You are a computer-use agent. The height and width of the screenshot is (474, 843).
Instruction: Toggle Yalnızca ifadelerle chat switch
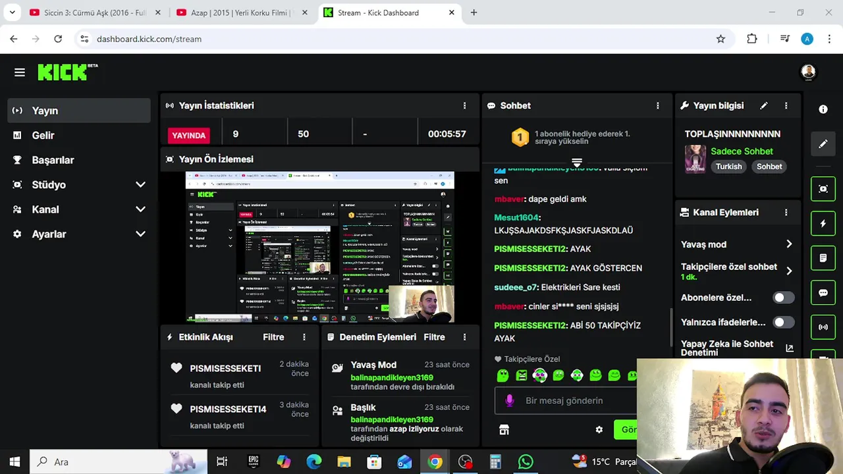(783, 323)
